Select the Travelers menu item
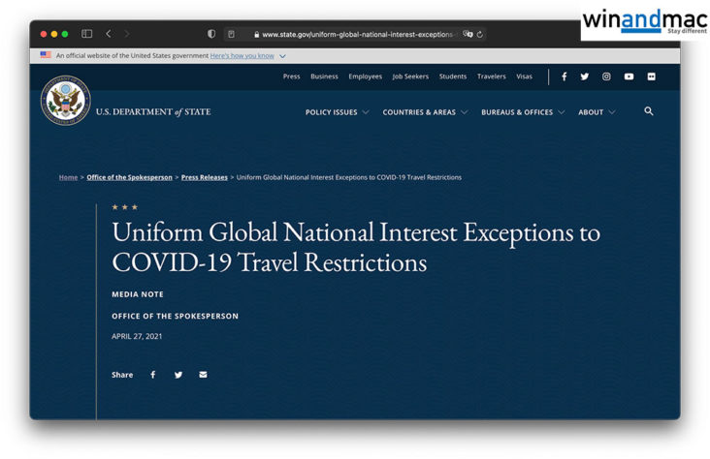The width and height of the screenshot is (710, 459). 491,76
